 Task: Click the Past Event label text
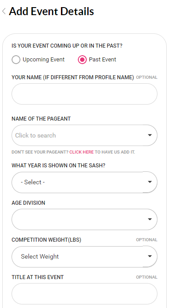(x=102, y=60)
